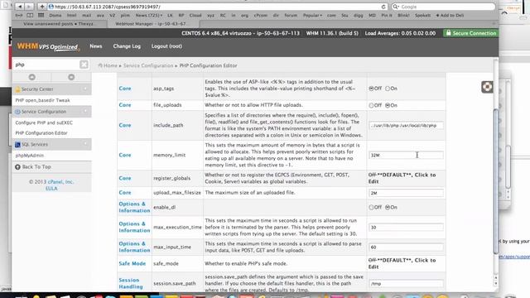
Task: Collapse the SQL Services sidebar section
Action: coord(85,144)
